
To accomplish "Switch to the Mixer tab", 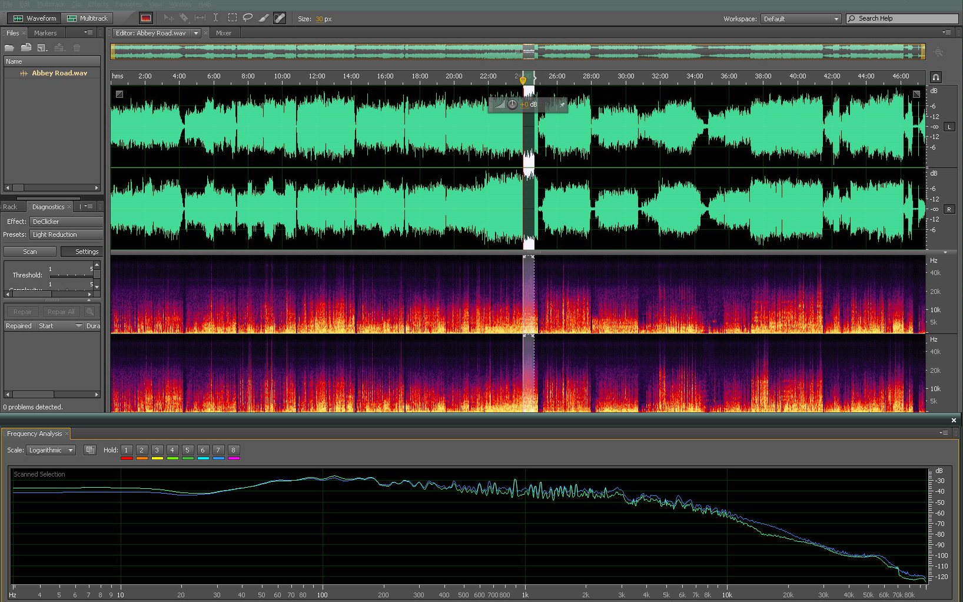I will pos(224,34).
